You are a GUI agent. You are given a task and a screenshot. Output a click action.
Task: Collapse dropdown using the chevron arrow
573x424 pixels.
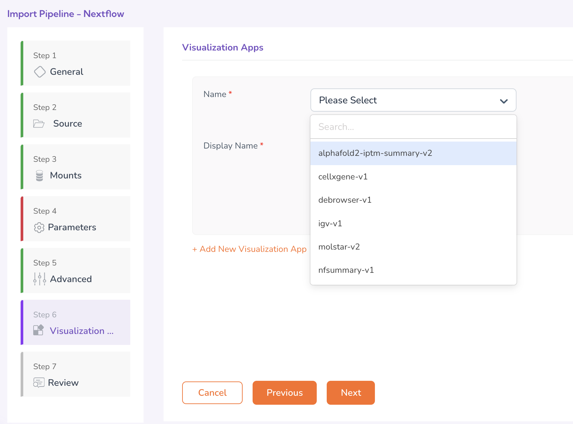coord(504,101)
